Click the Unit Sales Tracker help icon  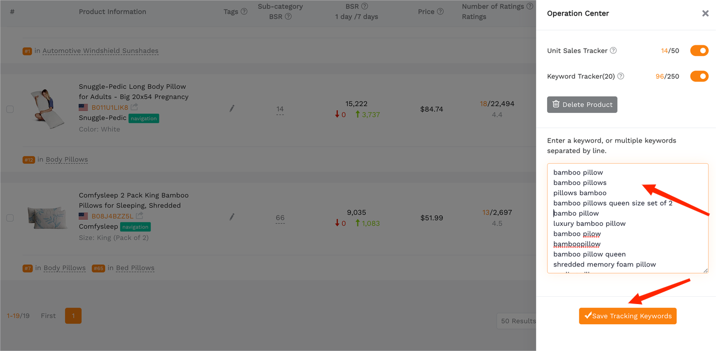613,50
